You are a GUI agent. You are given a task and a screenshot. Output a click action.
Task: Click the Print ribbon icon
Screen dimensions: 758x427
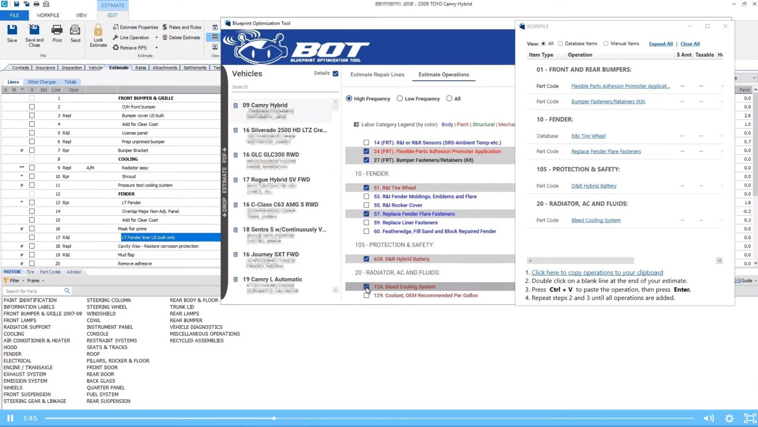57,30
